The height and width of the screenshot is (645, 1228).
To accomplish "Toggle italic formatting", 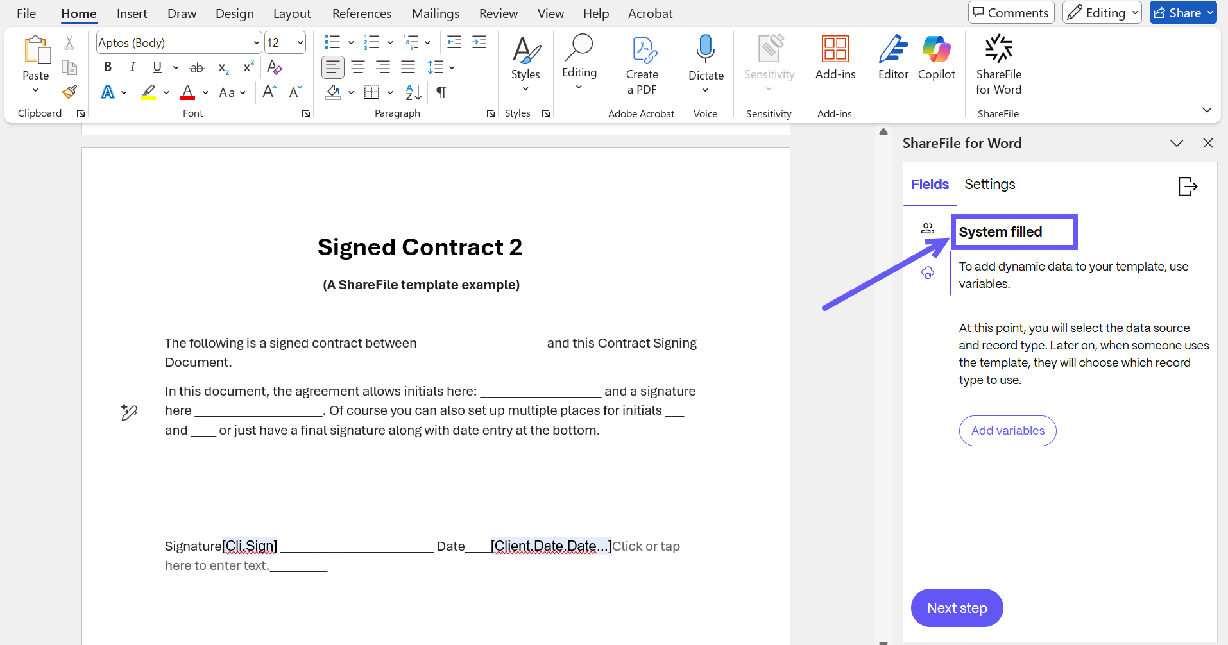I will (132, 67).
